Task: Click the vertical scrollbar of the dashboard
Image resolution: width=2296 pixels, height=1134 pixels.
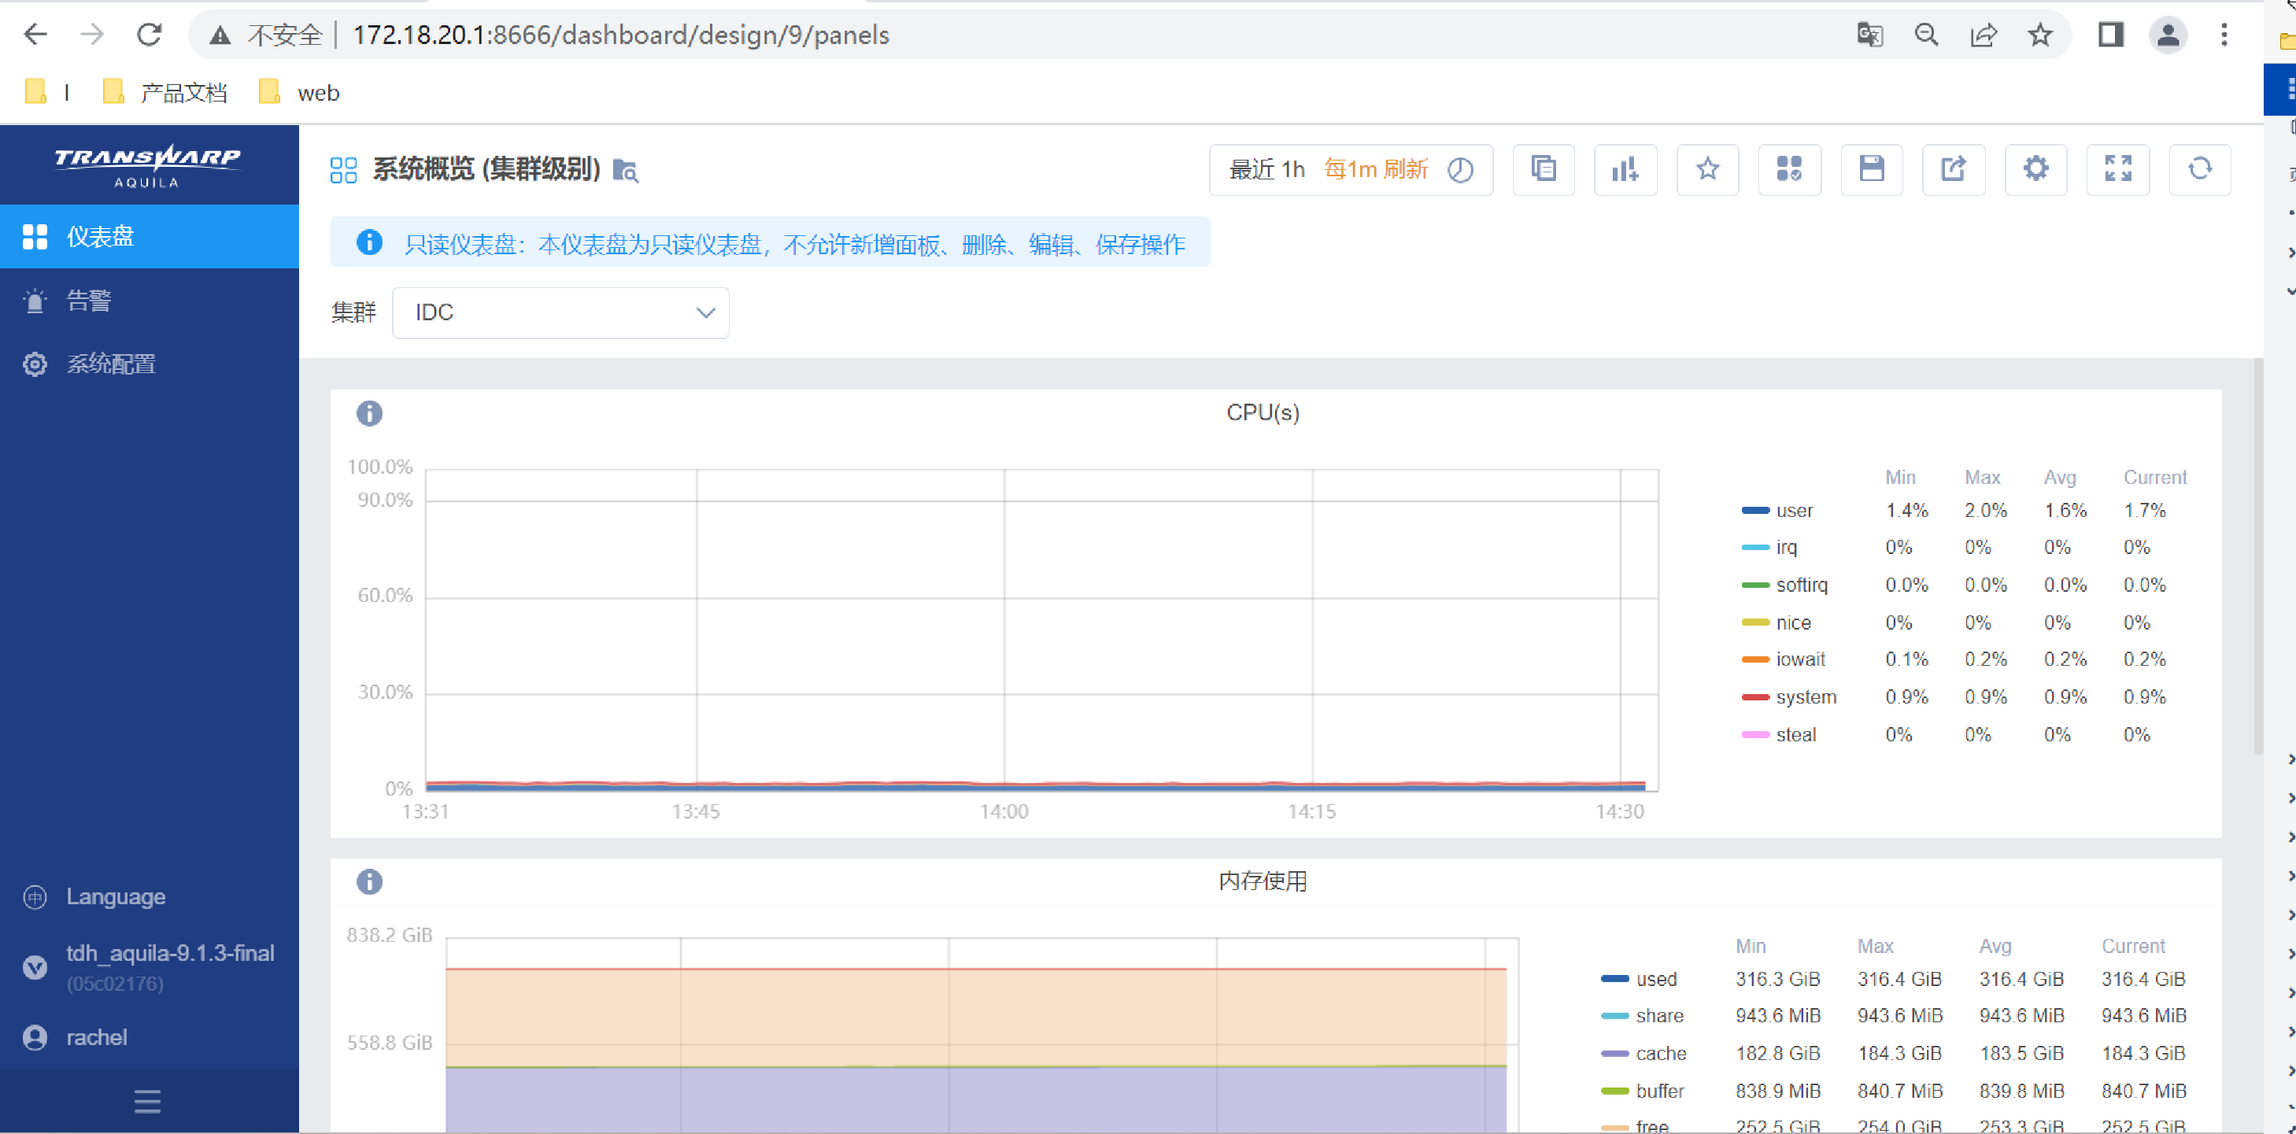Action: point(2257,556)
